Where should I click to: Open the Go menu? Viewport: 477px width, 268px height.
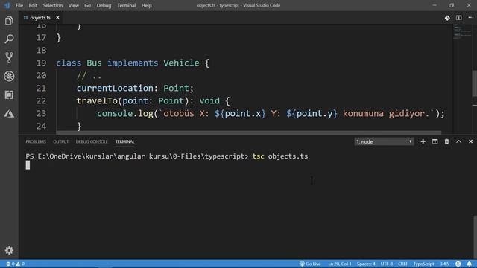click(x=88, y=5)
